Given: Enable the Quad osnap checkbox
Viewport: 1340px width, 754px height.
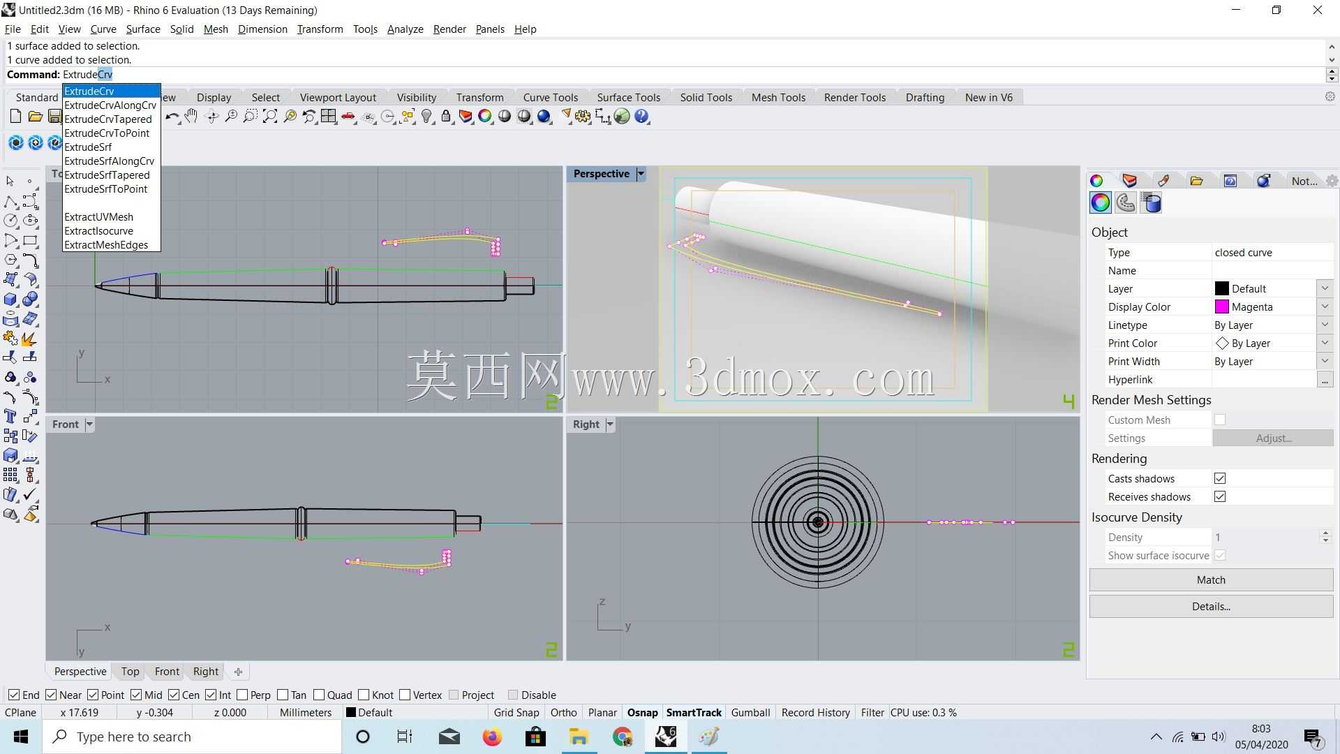Looking at the screenshot, I should pos(319,695).
